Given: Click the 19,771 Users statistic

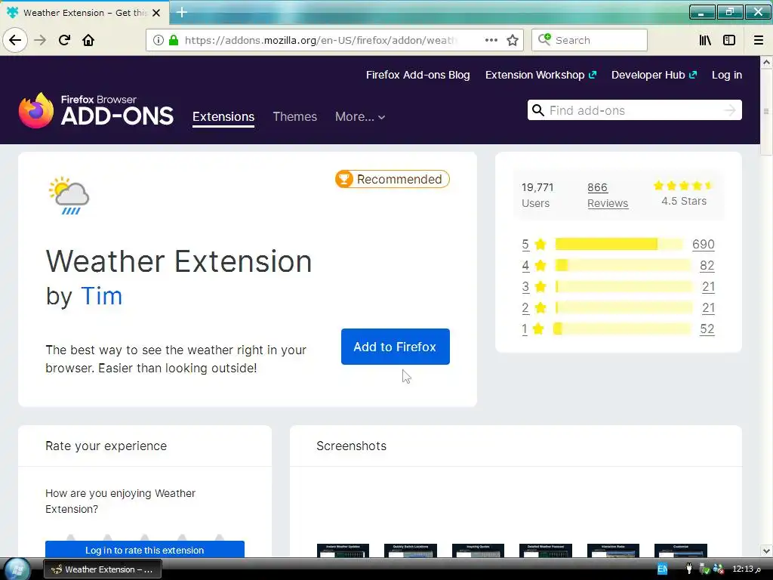Looking at the screenshot, I should click(x=537, y=196).
